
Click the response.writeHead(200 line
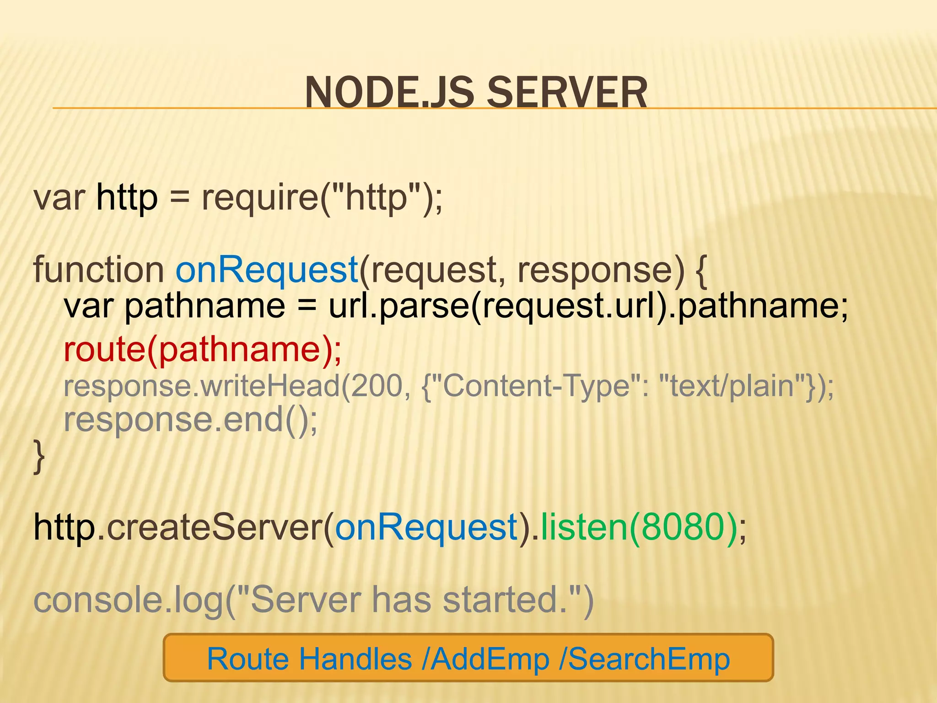pyautogui.click(x=449, y=386)
